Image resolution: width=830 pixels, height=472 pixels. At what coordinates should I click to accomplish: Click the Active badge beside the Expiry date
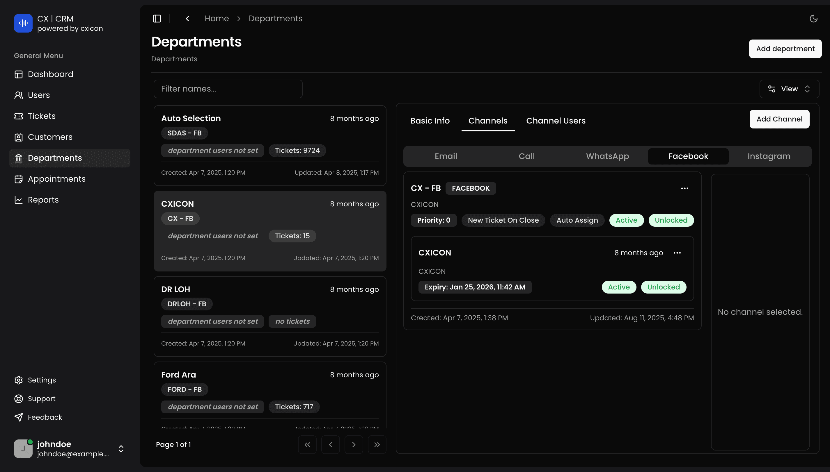click(619, 287)
